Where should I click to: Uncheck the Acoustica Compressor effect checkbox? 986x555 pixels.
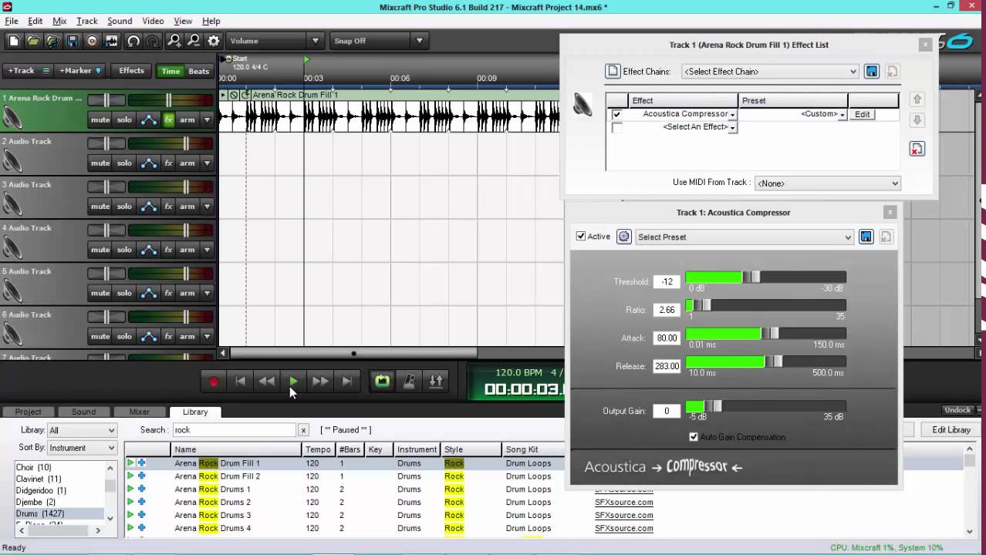click(x=616, y=114)
